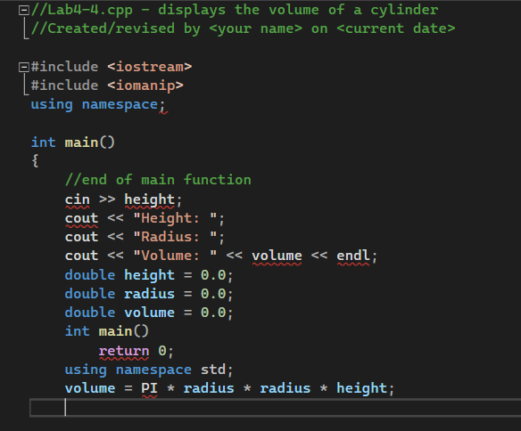Click the "Height: " string literal
521x431 pixels.
[175, 218]
